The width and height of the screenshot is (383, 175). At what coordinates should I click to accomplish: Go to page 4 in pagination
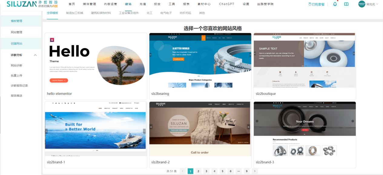214,171
